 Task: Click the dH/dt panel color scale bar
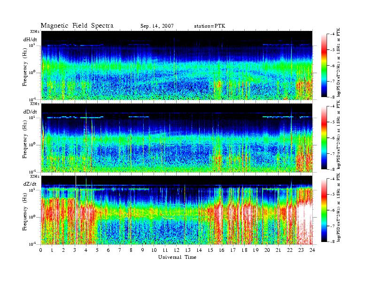point(324,65)
